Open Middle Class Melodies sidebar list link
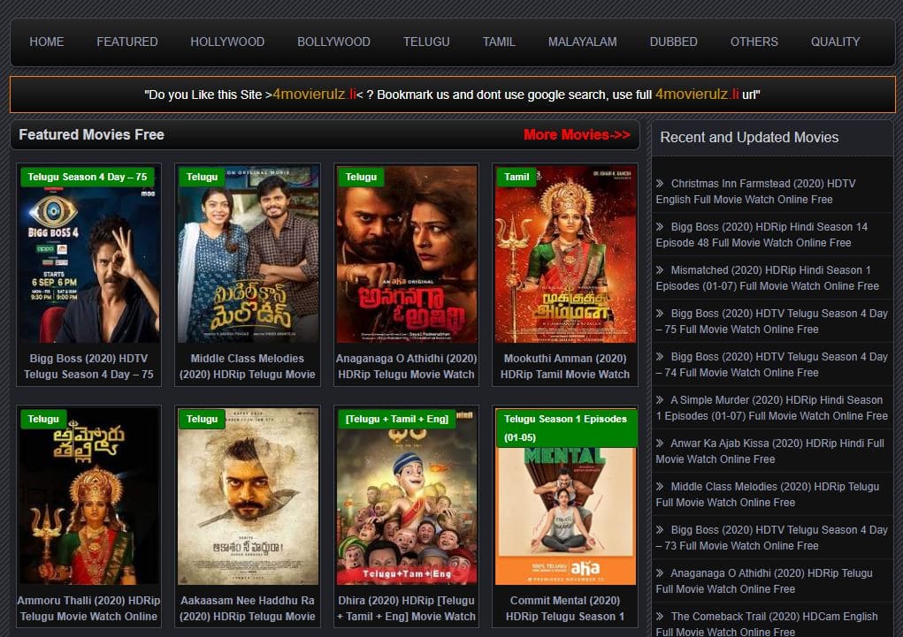This screenshot has width=903, height=637. point(767,494)
